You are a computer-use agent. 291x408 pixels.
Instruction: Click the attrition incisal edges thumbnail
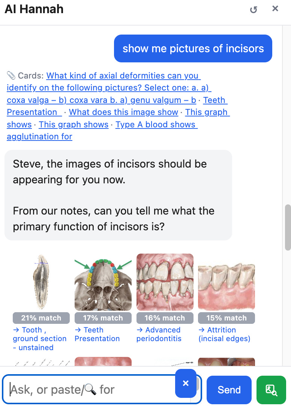coord(226,282)
